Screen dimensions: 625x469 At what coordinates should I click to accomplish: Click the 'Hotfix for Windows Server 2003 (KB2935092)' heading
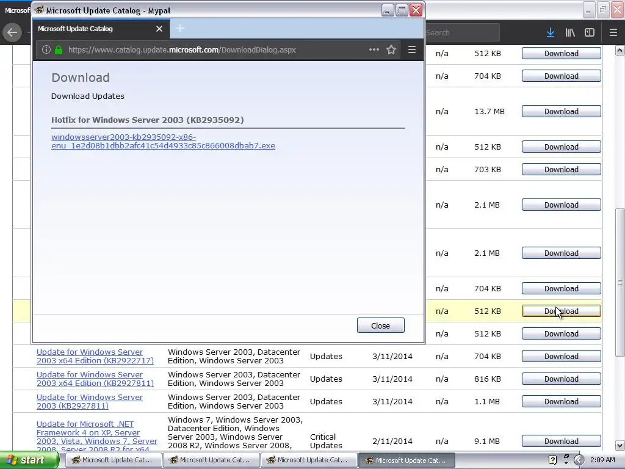click(148, 120)
